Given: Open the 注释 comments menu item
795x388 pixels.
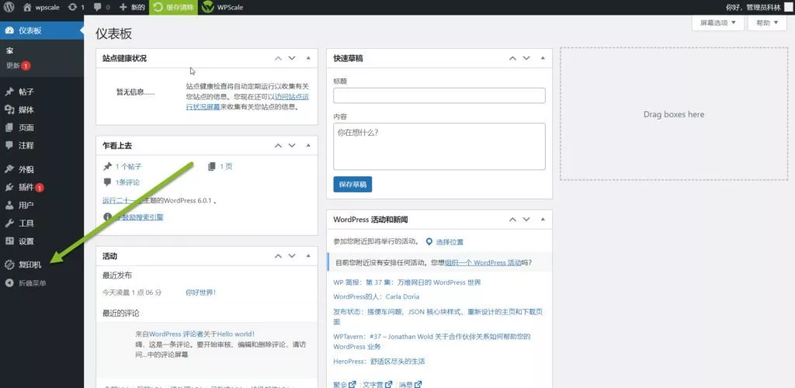Looking at the screenshot, I should pyautogui.click(x=42, y=145).
